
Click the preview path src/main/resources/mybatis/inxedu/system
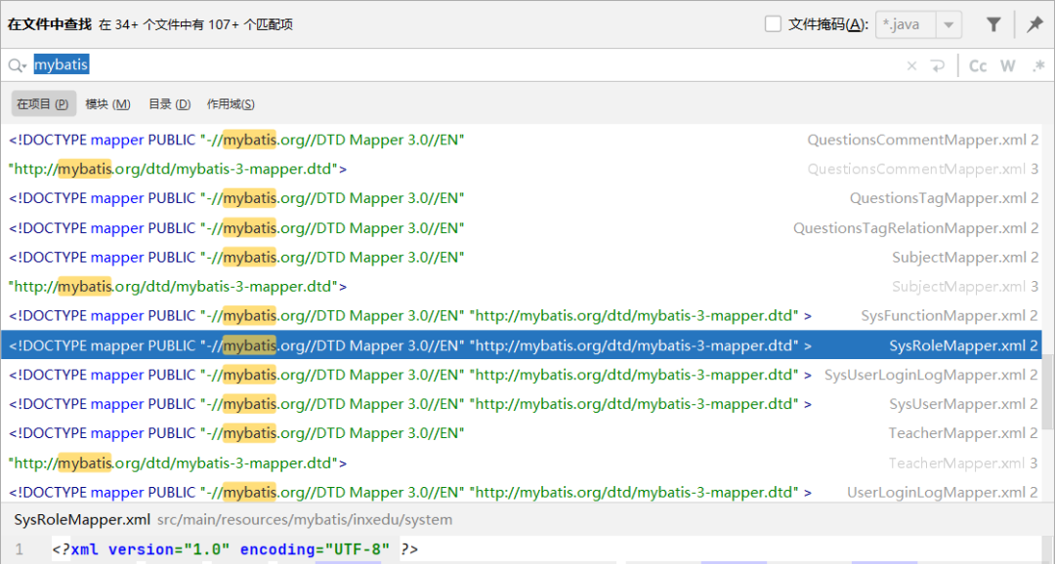click(x=305, y=520)
